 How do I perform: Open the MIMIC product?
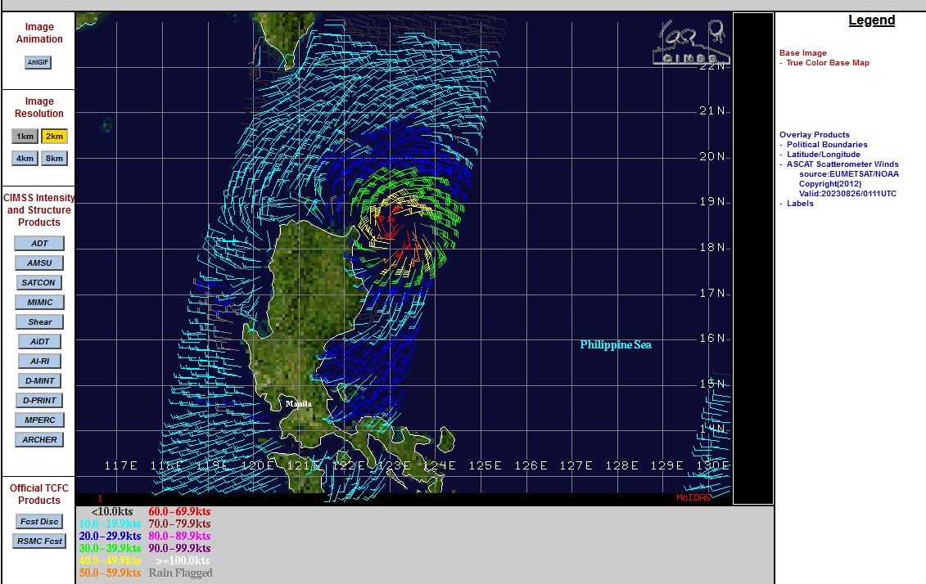[x=39, y=303]
